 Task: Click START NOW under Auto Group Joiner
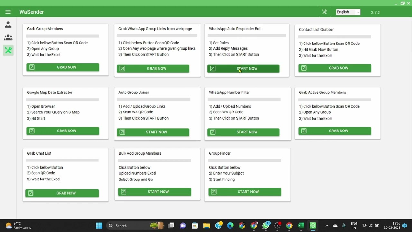pos(153,132)
